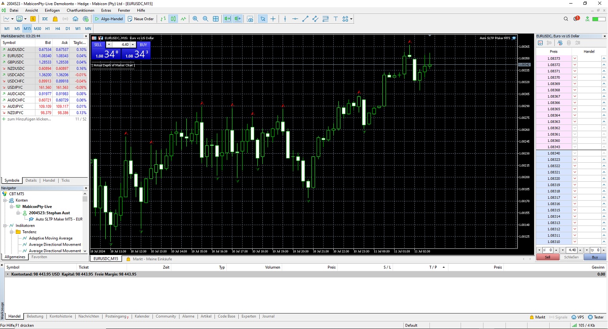Viewport: 608px width, 329px height.
Task: Click the SELL button on the chart panel
Action: (98, 45)
